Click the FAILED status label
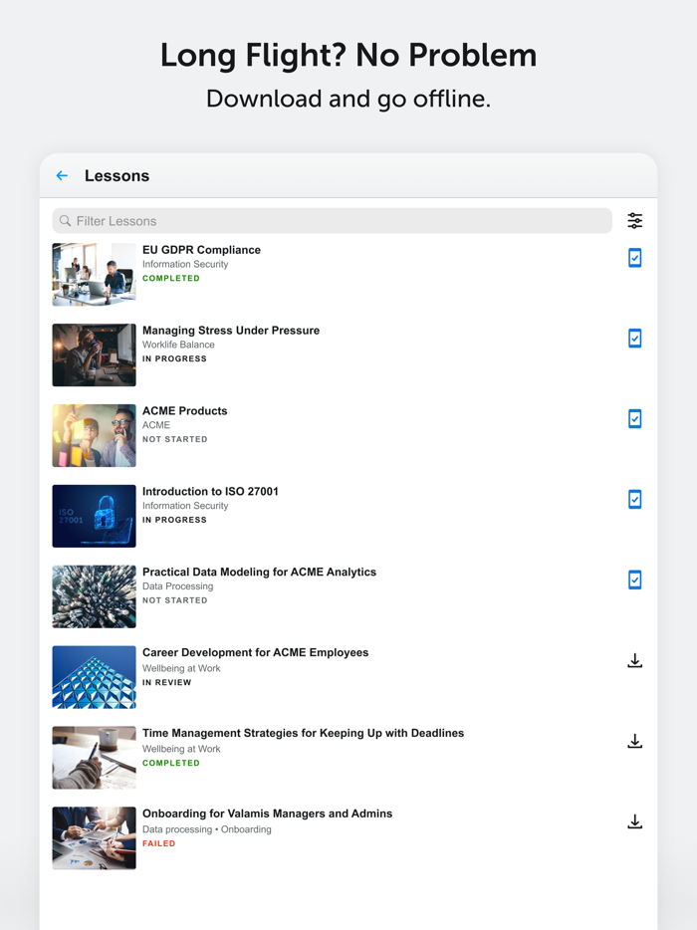 tap(159, 843)
